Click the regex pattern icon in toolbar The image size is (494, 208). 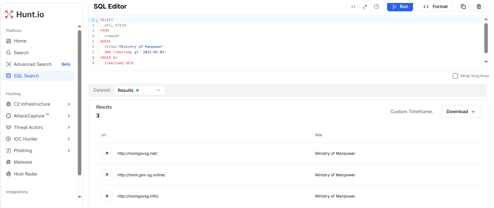365,7
